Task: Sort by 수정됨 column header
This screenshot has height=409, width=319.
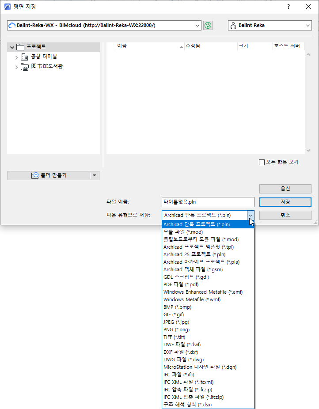Action: tap(211, 46)
